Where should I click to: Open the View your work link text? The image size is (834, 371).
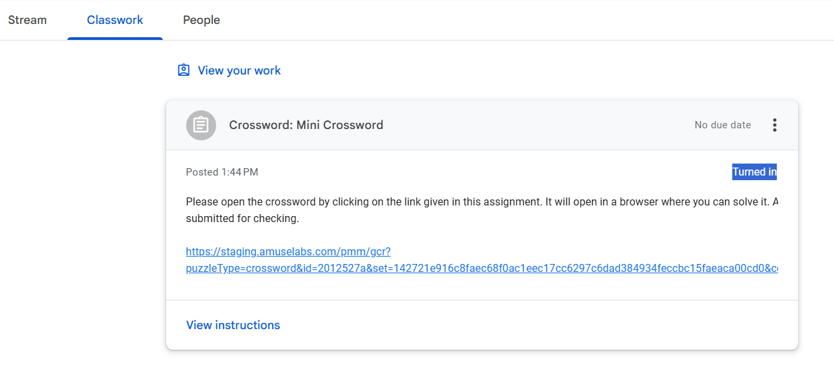239,70
